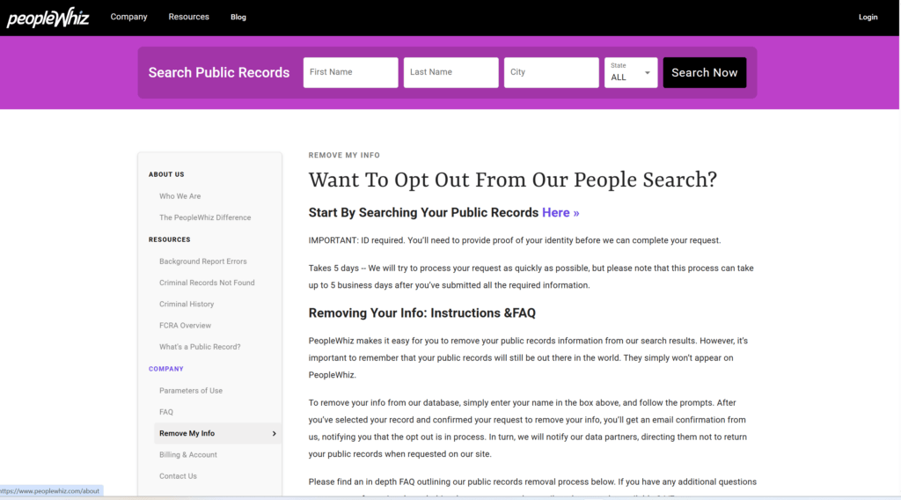Open Background Report Errors page
901x500 pixels.
pos(203,261)
